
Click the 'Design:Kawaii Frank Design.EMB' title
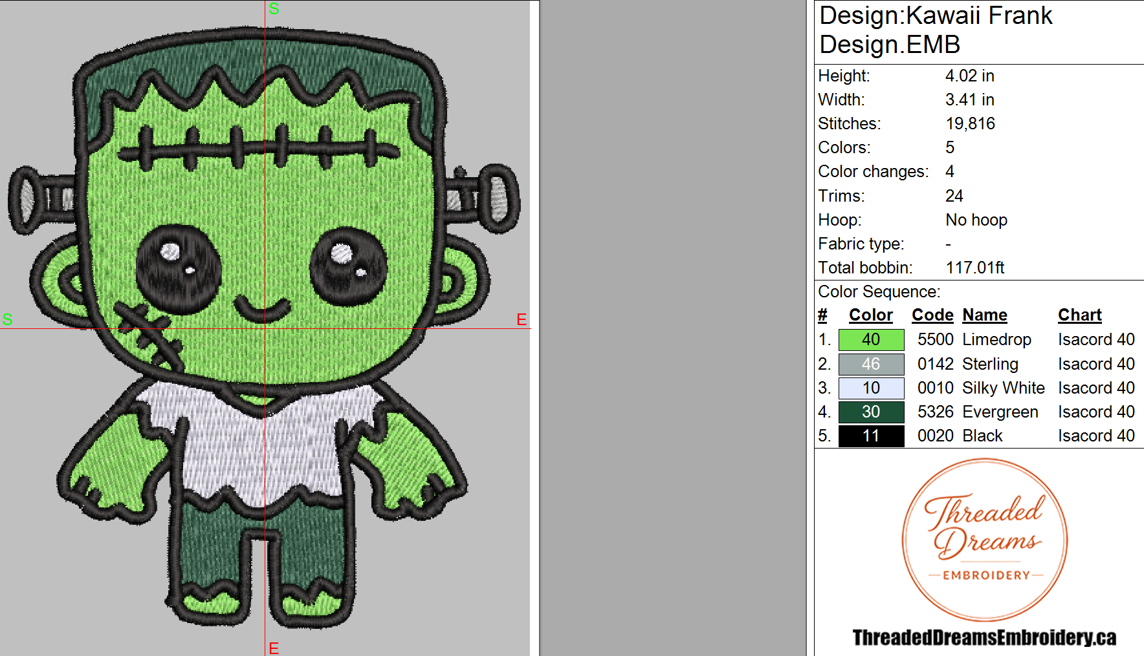click(936, 30)
